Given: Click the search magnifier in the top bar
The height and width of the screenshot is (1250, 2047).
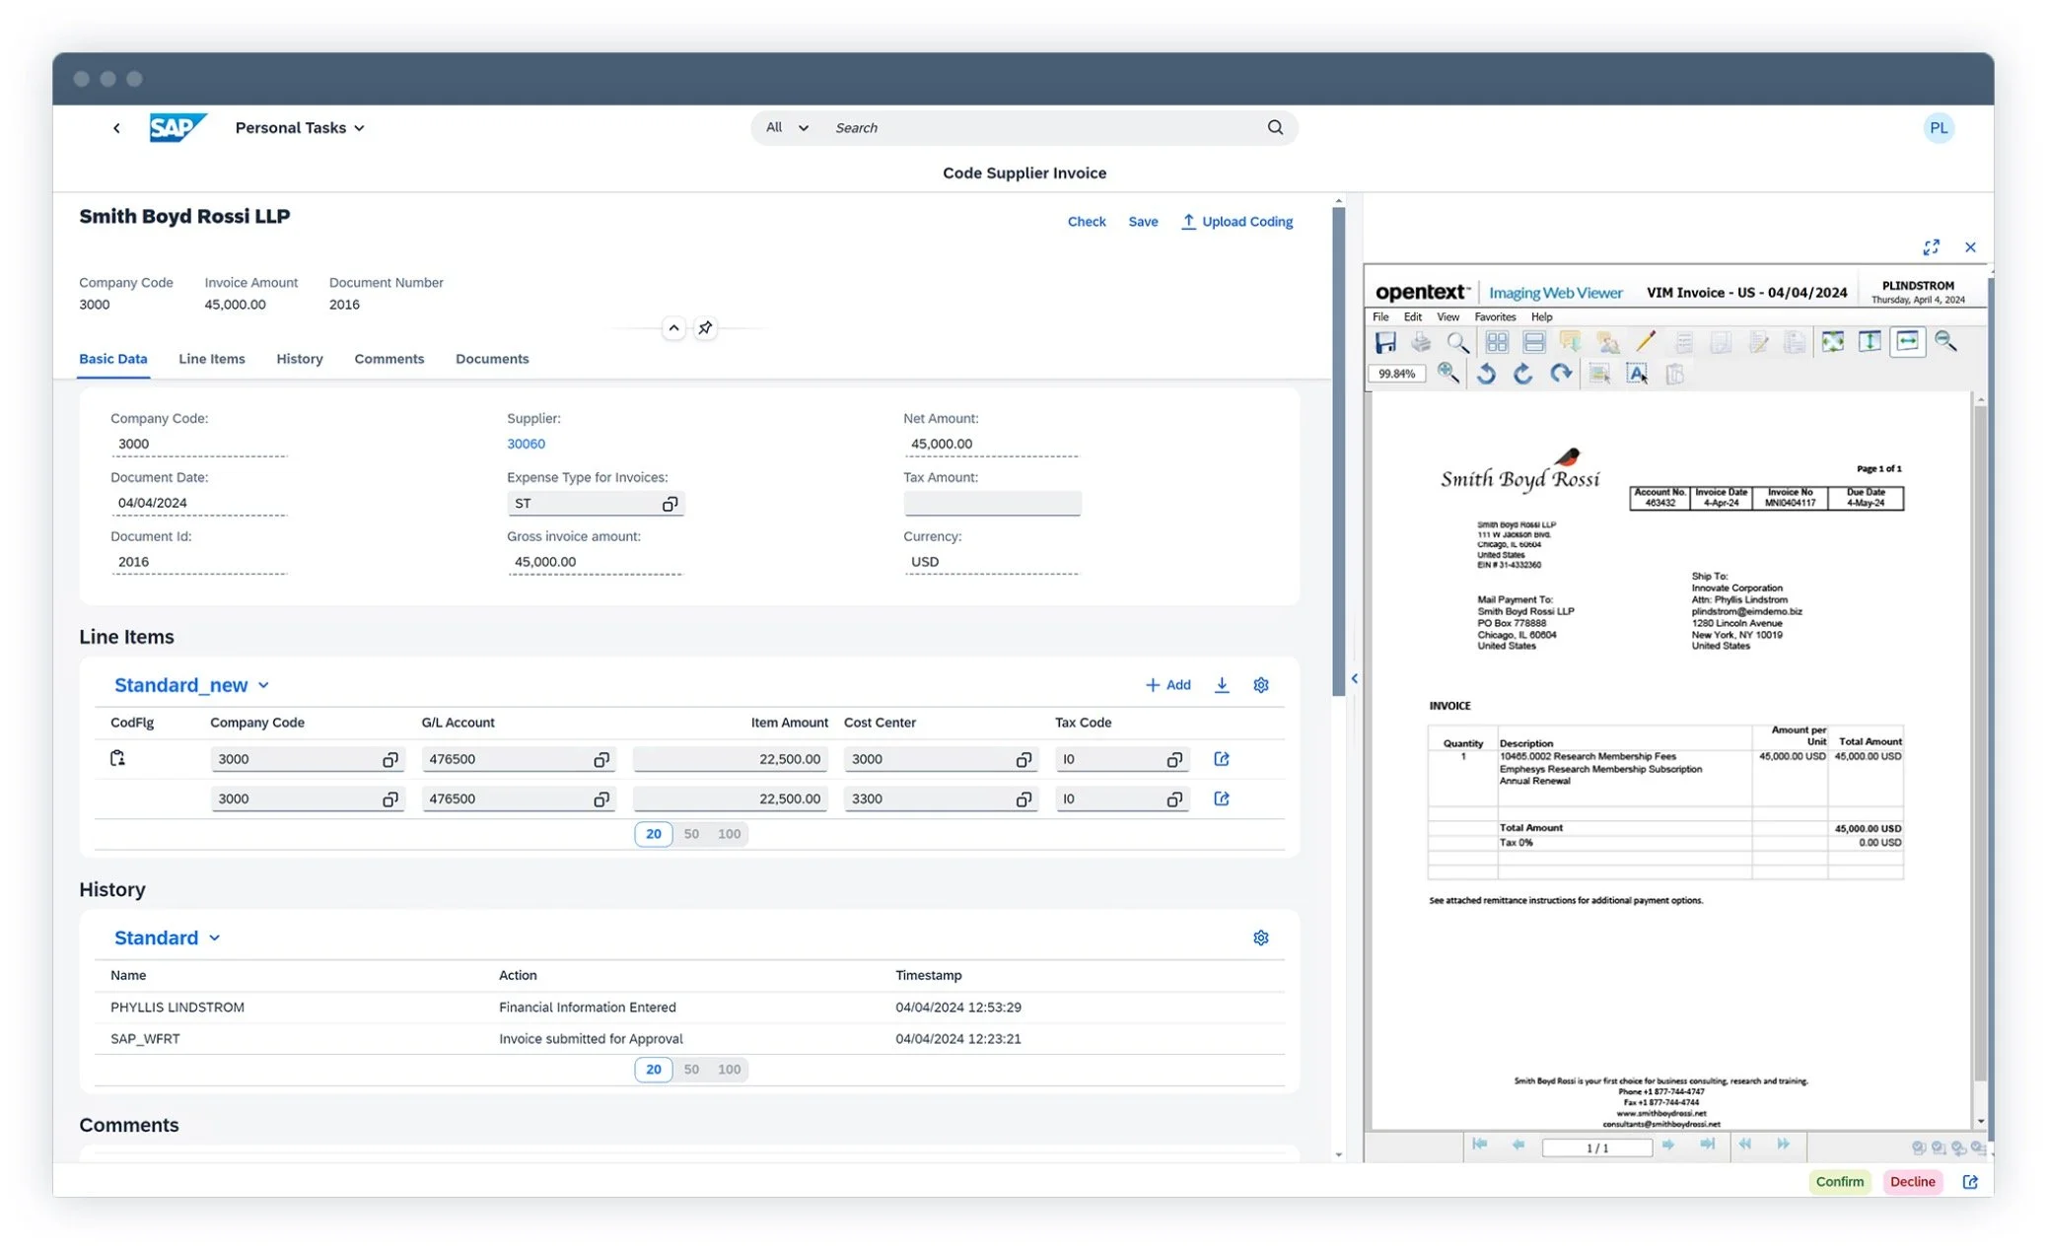Looking at the screenshot, I should point(1275,127).
